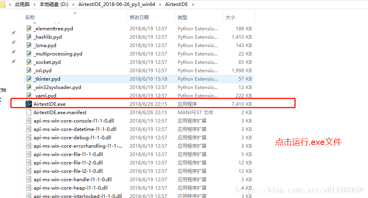The width and height of the screenshot is (368, 198).
Task: Open AirtestIDE_2018-06-26_py3_win64 breadcrumb folder
Action: 117,4
